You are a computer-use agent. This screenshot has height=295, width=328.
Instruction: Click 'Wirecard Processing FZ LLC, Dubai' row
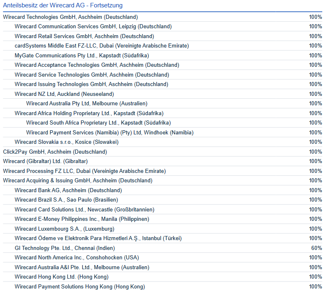163,171
